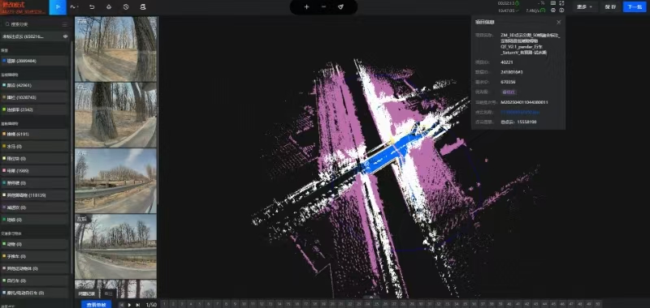The image size is (650, 308).
Task: Select the eraser tool icon
Action: click(x=109, y=7)
